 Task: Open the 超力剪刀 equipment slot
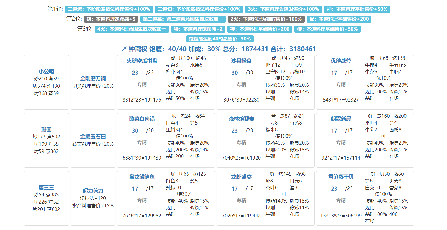tap(93, 191)
